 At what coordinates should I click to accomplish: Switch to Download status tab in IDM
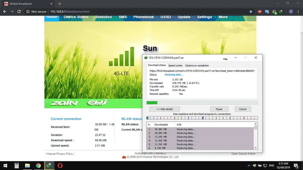click(157, 65)
